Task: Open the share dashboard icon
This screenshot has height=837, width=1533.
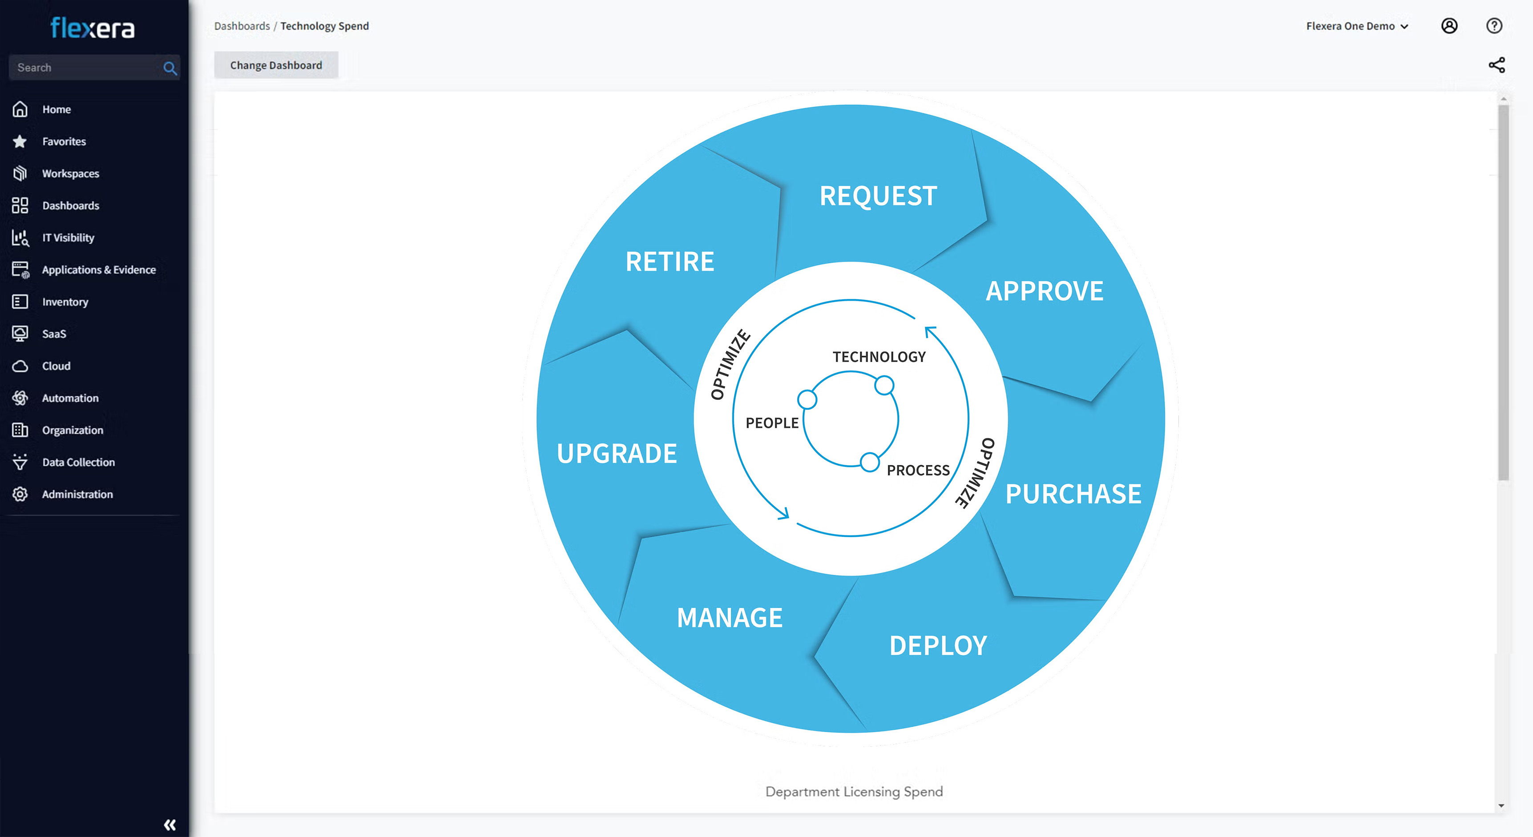Action: (1496, 65)
